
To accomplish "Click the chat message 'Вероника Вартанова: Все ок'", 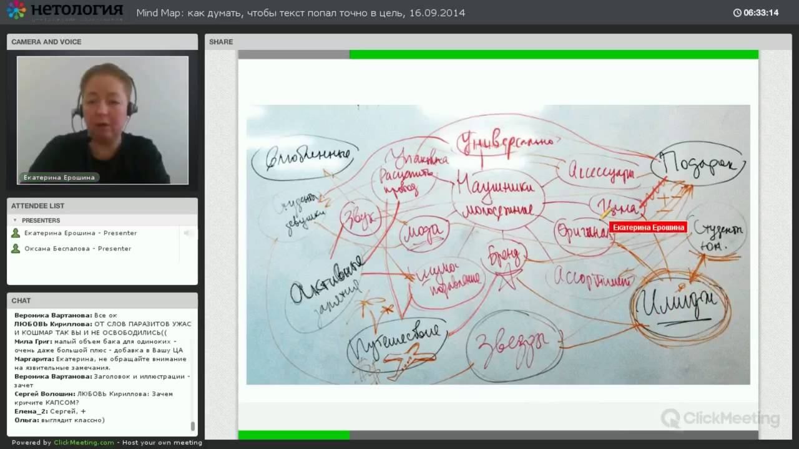I will pyautogui.click(x=66, y=316).
